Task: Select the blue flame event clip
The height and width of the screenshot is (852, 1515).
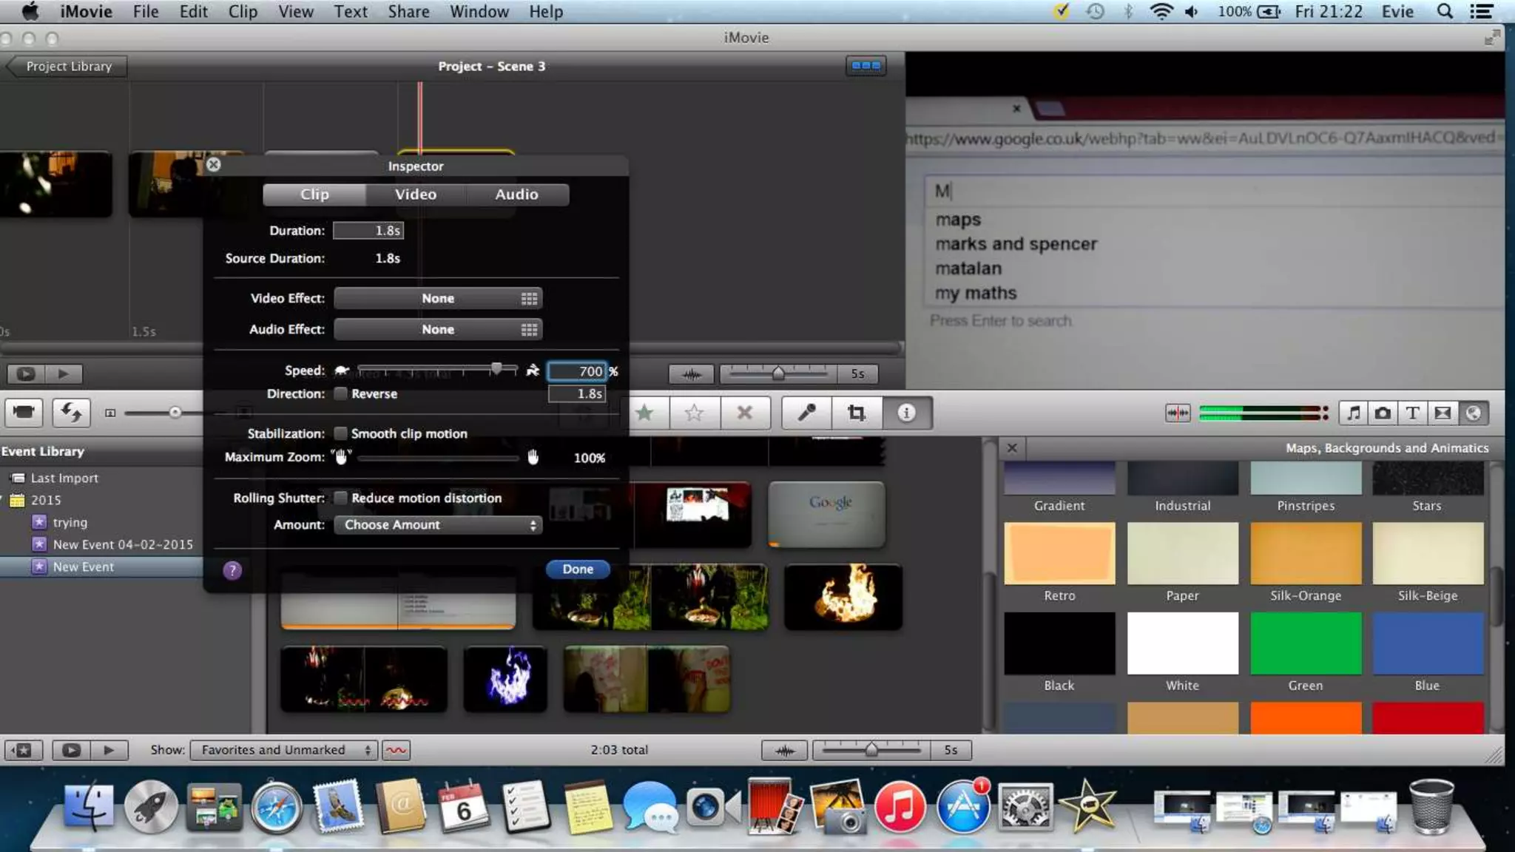Action: pyautogui.click(x=505, y=679)
